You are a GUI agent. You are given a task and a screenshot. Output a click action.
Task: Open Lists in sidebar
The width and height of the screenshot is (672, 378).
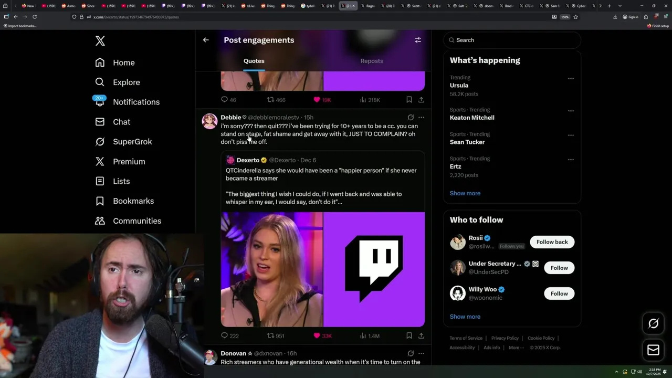[x=121, y=181]
